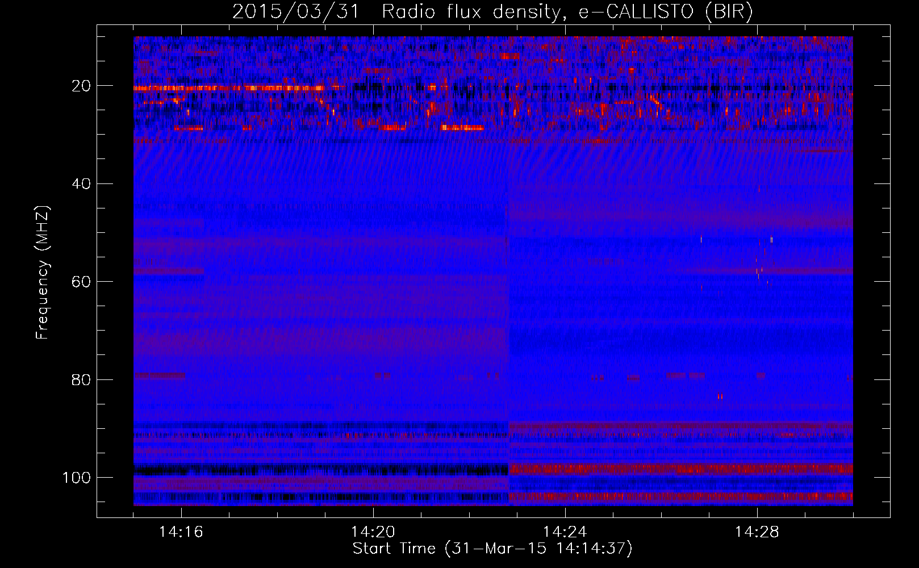Click the plot title '2015/03/31 Radio flux density, e-CALLISTO (BIR)'
This screenshot has height=568, width=919.
[492, 12]
